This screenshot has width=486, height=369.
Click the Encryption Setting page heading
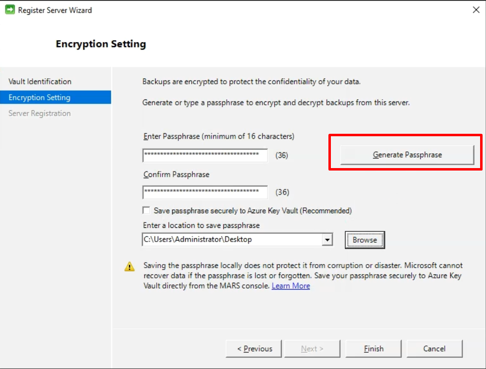[101, 44]
